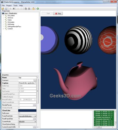118x130 pixels.
Task: Click the lock icon in toolbar
Action: point(33,9)
